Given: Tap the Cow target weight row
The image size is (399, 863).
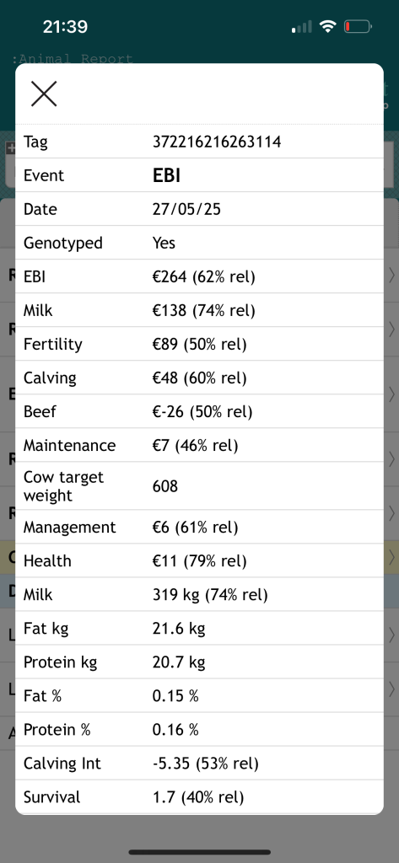Looking at the screenshot, I should [199, 486].
